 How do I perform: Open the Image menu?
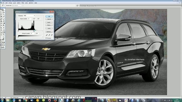tap(10, 3)
